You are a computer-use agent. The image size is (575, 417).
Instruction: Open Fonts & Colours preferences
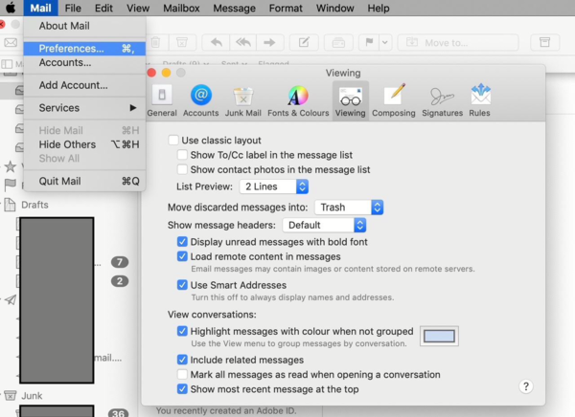pyautogui.click(x=298, y=99)
